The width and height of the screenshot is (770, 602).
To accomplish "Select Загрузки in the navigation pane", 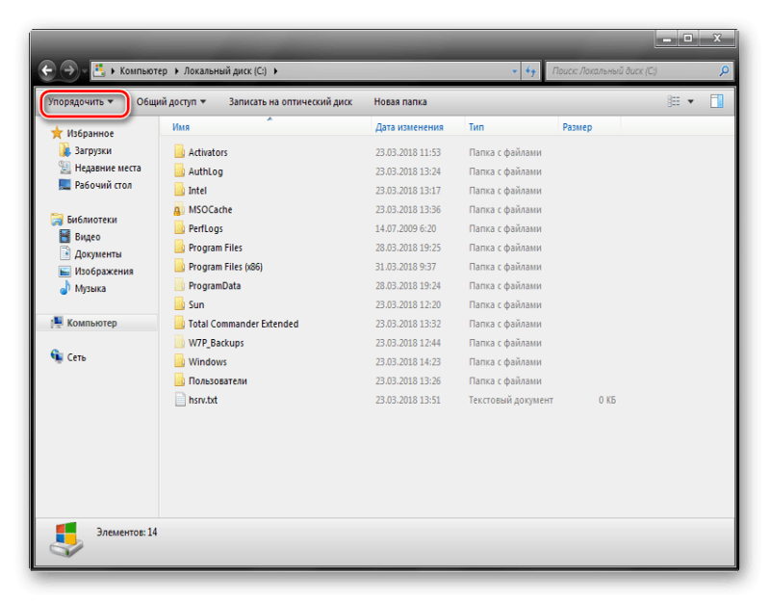I will pos(92,151).
